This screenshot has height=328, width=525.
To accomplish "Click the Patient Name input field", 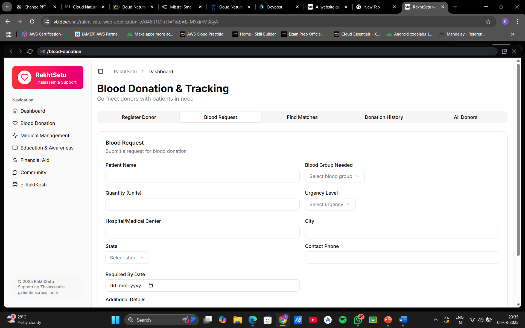I will tap(202, 176).
